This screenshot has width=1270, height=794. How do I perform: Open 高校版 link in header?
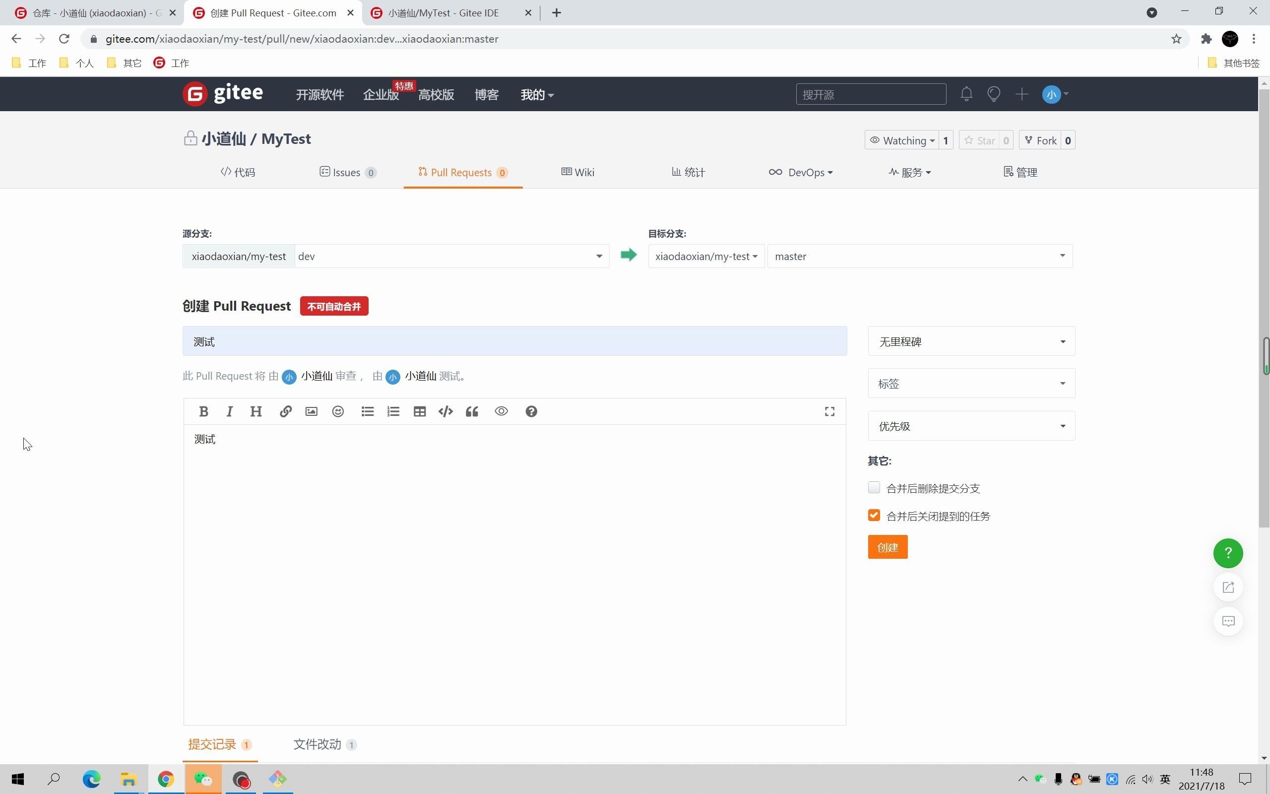pyautogui.click(x=436, y=94)
